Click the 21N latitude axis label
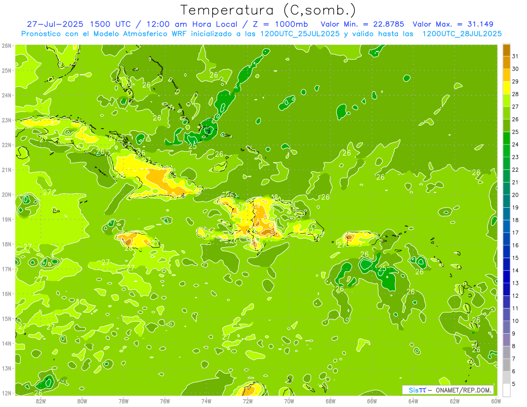 coord(7,170)
